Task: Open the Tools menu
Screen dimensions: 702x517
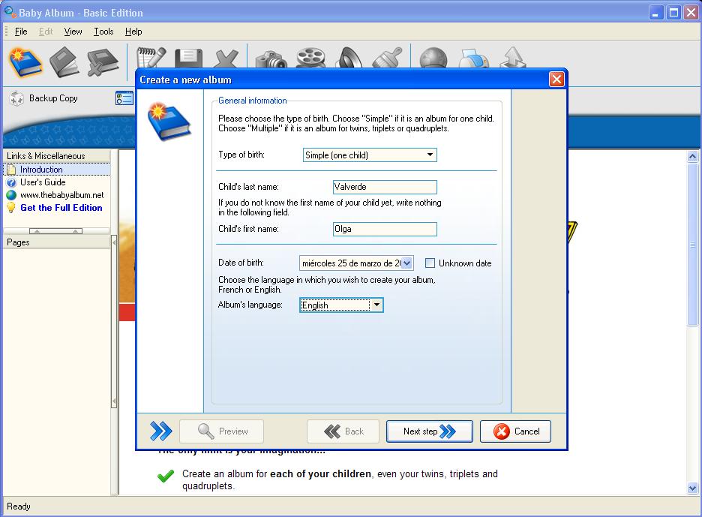Action: (x=103, y=32)
